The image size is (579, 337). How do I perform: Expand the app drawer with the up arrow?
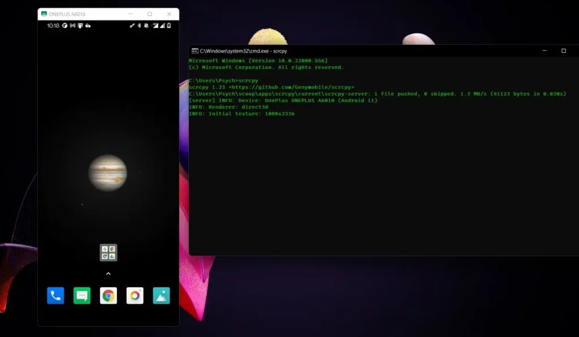click(x=108, y=273)
